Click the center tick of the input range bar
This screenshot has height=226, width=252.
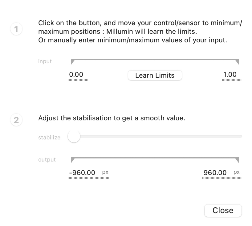(155, 60)
